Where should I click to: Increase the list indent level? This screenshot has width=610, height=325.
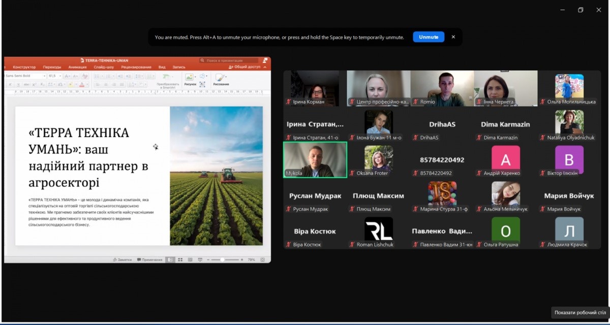click(x=128, y=76)
